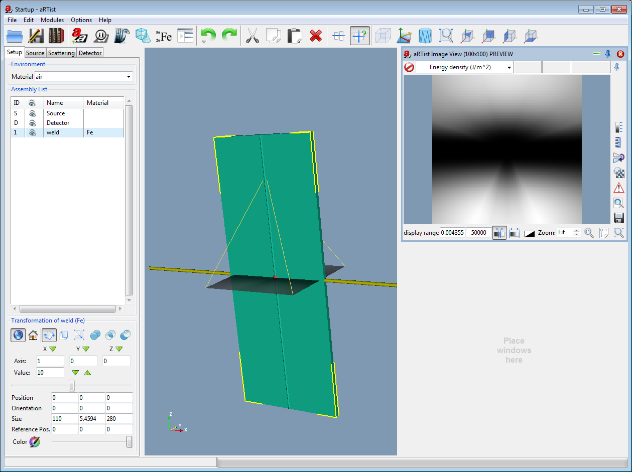Screen dimensions: 632x472
Task: Click the zoom-to-fit magnifier in main toolbar
Action: 446,36
